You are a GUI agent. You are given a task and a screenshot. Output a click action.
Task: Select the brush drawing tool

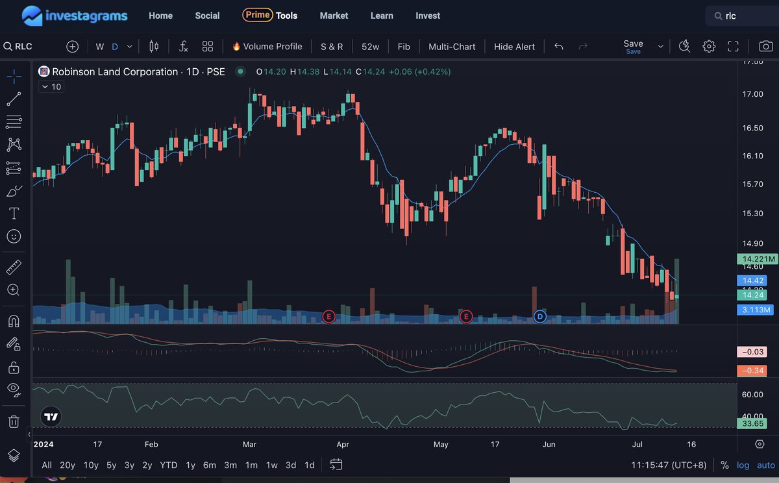[14, 190]
